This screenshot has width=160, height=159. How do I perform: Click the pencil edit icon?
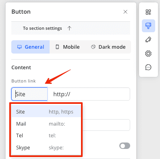(x=148, y=39)
